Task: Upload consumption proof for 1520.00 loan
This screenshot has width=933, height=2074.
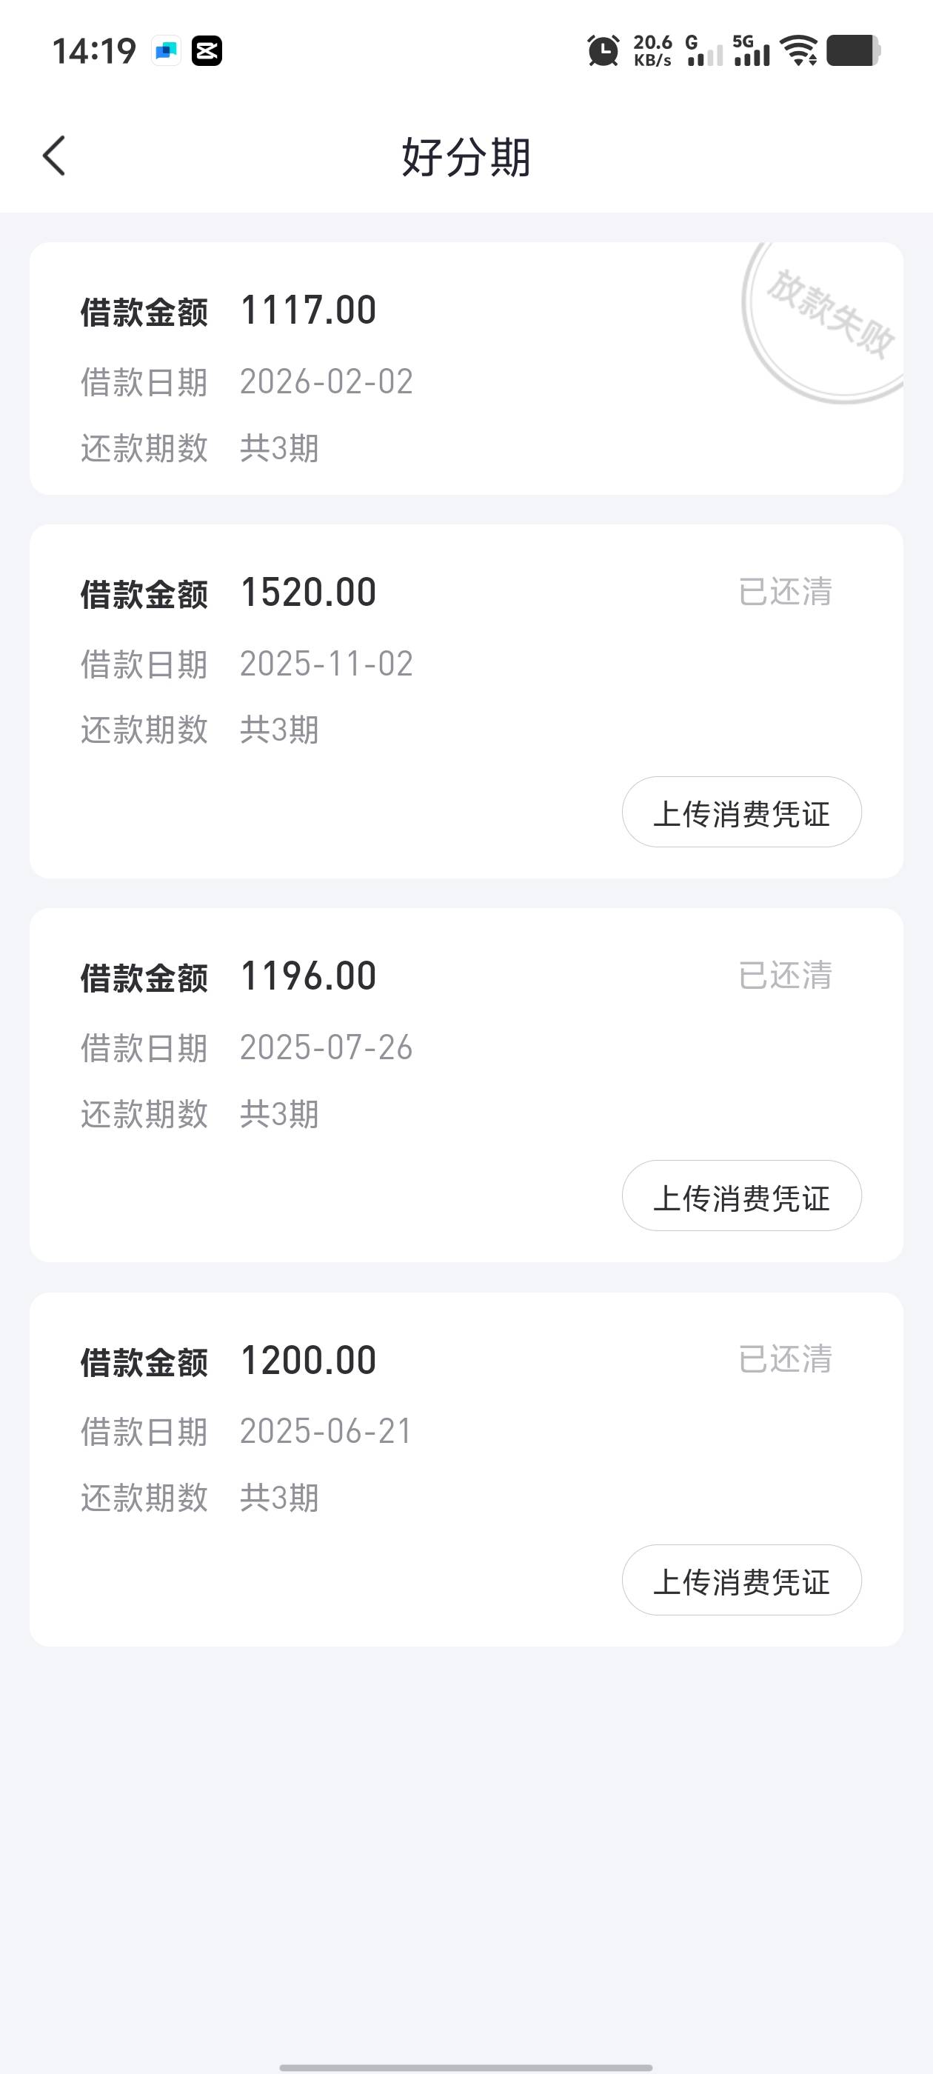Action: point(741,812)
